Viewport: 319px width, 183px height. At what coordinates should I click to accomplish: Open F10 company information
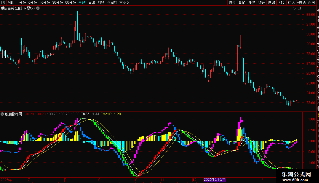[x=281, y=3]
